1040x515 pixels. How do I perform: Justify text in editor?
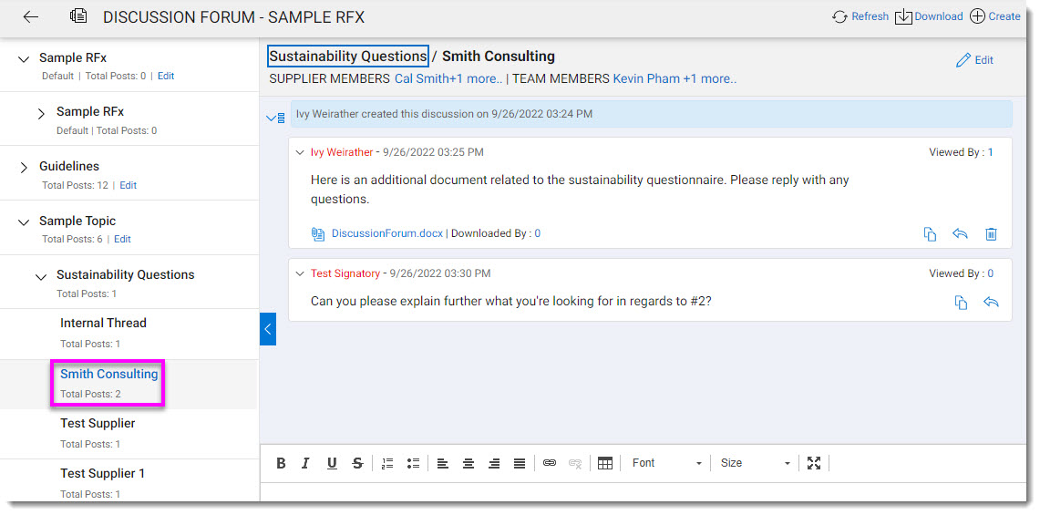520,463
